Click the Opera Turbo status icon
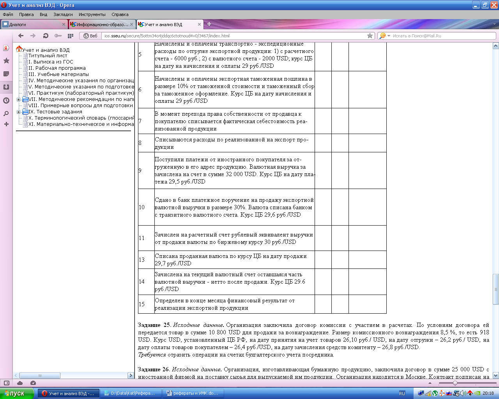This screenshot has height=399, width=499. [33, 383]
